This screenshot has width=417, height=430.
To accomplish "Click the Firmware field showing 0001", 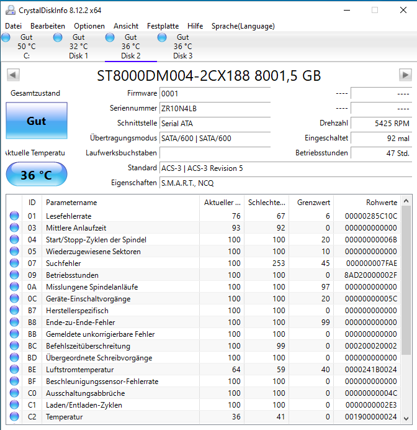I will coord(215,93).
